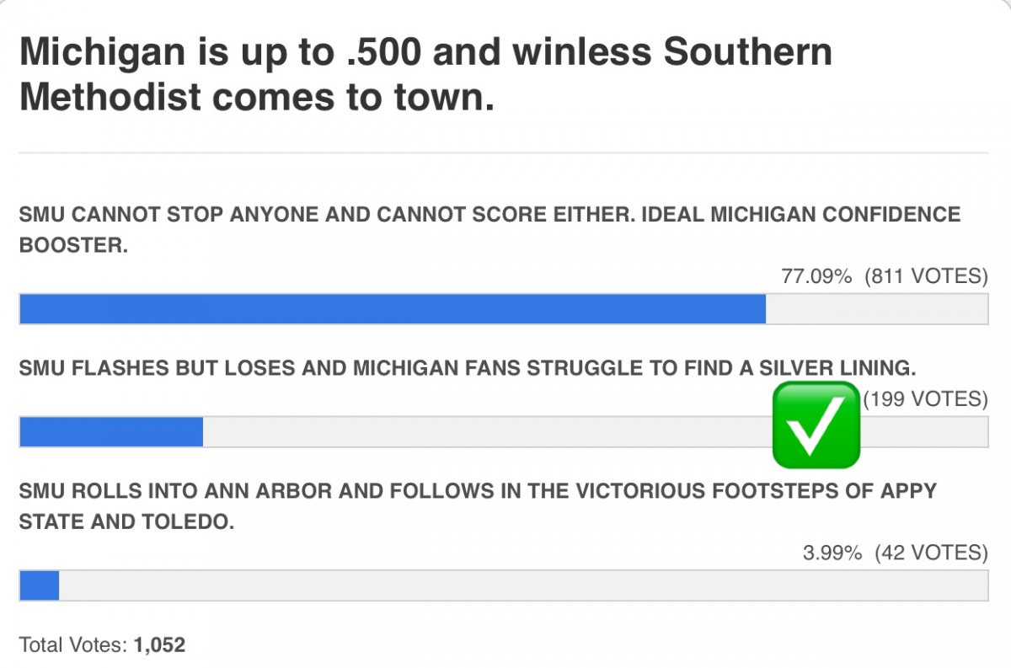Screen dimensions: 1011x668
Task: Select the 'SMU cannot stop anyone' option text
Action: pyautogui.click(x=489, y=229)
